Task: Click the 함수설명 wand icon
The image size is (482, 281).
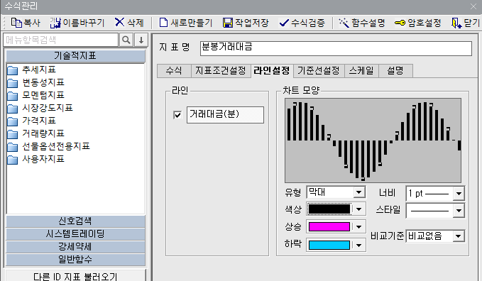Action: 344,23
